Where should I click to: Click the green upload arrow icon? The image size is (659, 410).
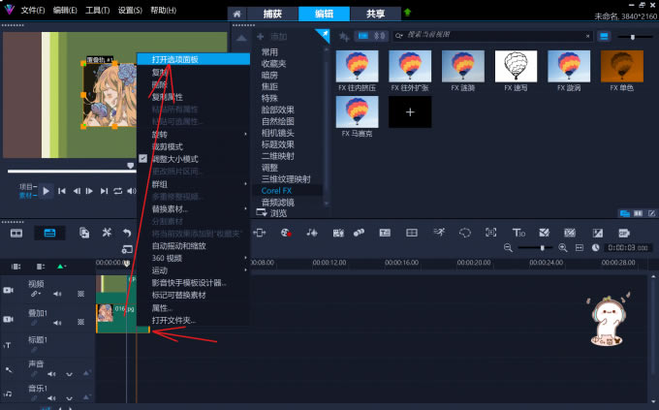(407, 13)
